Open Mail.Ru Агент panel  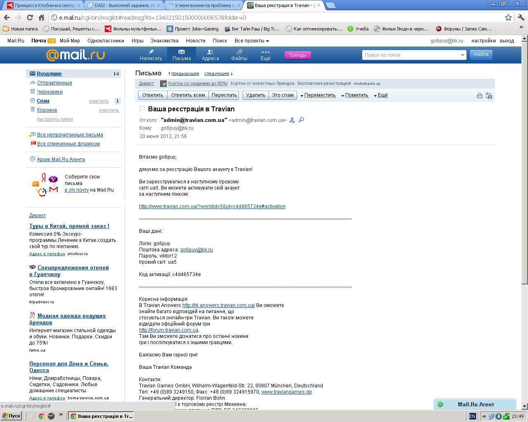click(475, 404)
